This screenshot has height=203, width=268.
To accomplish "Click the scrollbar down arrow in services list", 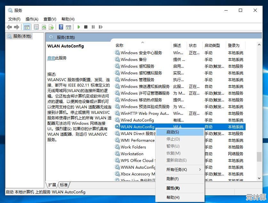I will point(259,178).
